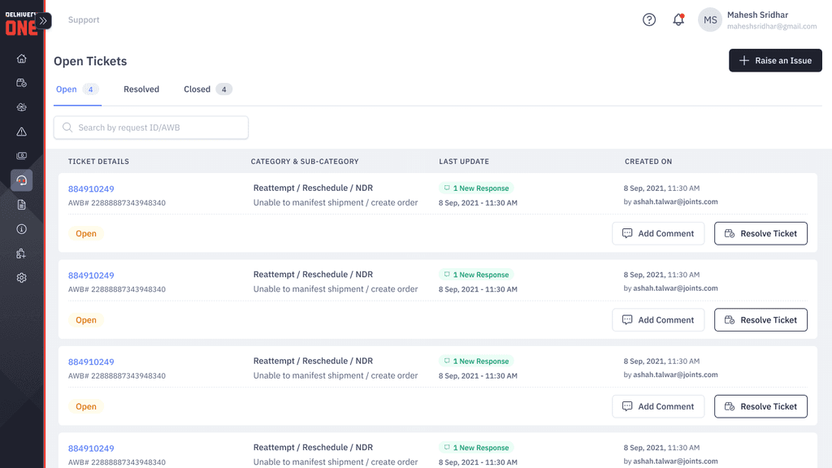This screenshot has width=832, height=468.
Task: Click the CREATED ON column header
Action: pos(648,162)
